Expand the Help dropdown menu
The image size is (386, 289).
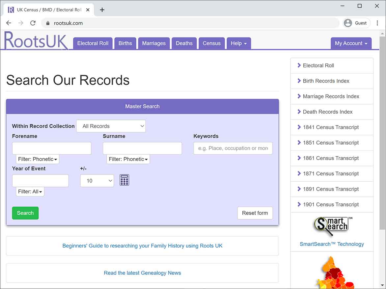click(x=239, y=43)
